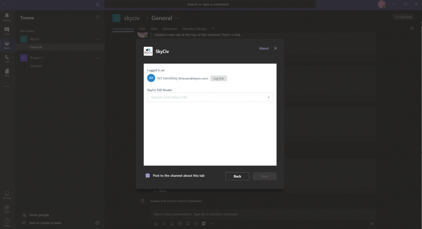422x229 pixels.
Task: Click the Log Out button
Action: pyautogui.click(x=218, y=78)
